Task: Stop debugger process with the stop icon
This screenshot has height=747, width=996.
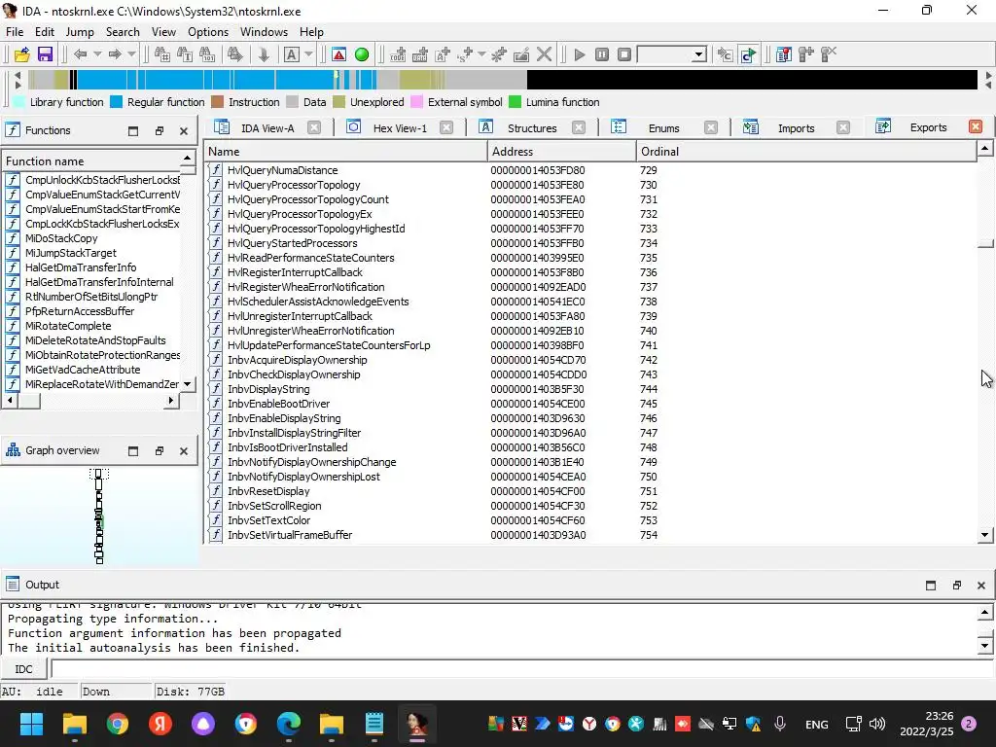Action: pos(625,54)
